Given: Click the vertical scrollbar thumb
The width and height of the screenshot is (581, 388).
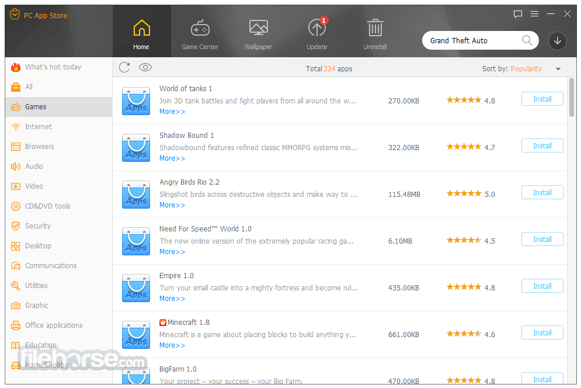Looking at the screenshot, I should click(572, 97).
